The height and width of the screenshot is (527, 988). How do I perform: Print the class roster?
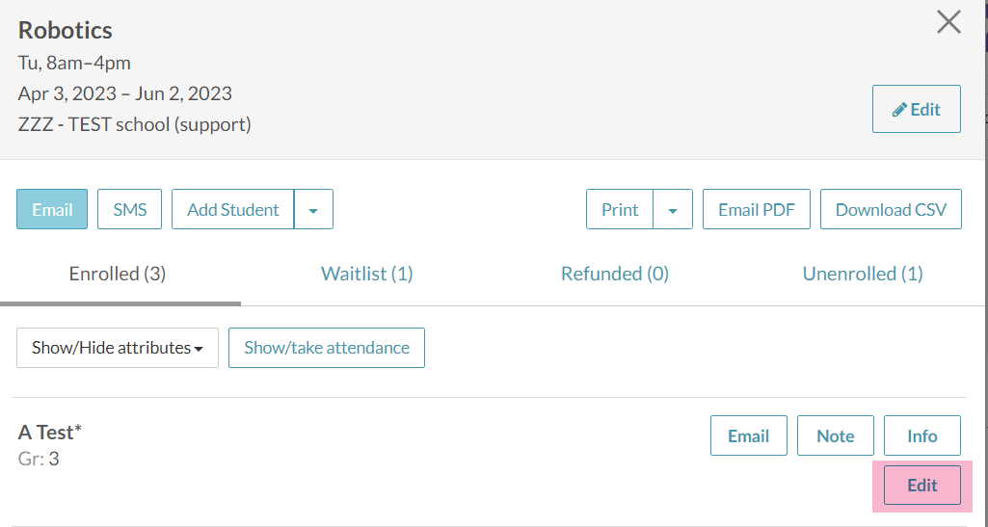click(620, 209)
